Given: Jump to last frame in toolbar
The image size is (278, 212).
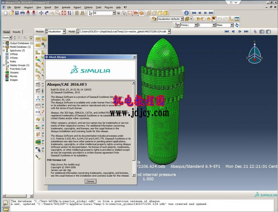Looking at the screenshot, I should tap(211, 13).
